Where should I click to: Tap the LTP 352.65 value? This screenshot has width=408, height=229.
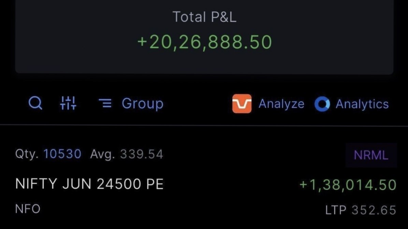374,210
